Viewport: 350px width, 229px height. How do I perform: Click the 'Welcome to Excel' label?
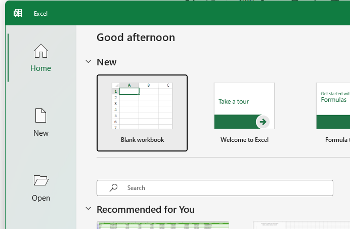click(x=244, y=140)
